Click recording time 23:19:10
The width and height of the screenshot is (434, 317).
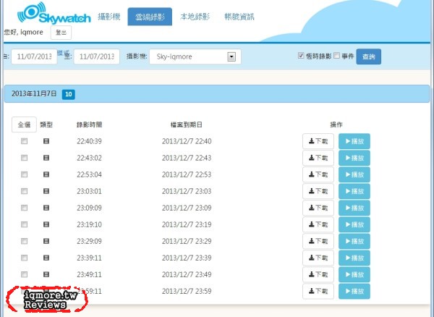[89, 224]
